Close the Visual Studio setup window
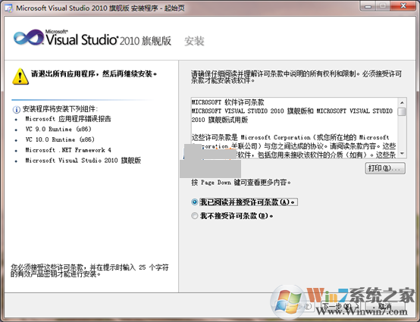 click(x=403, y=5)
